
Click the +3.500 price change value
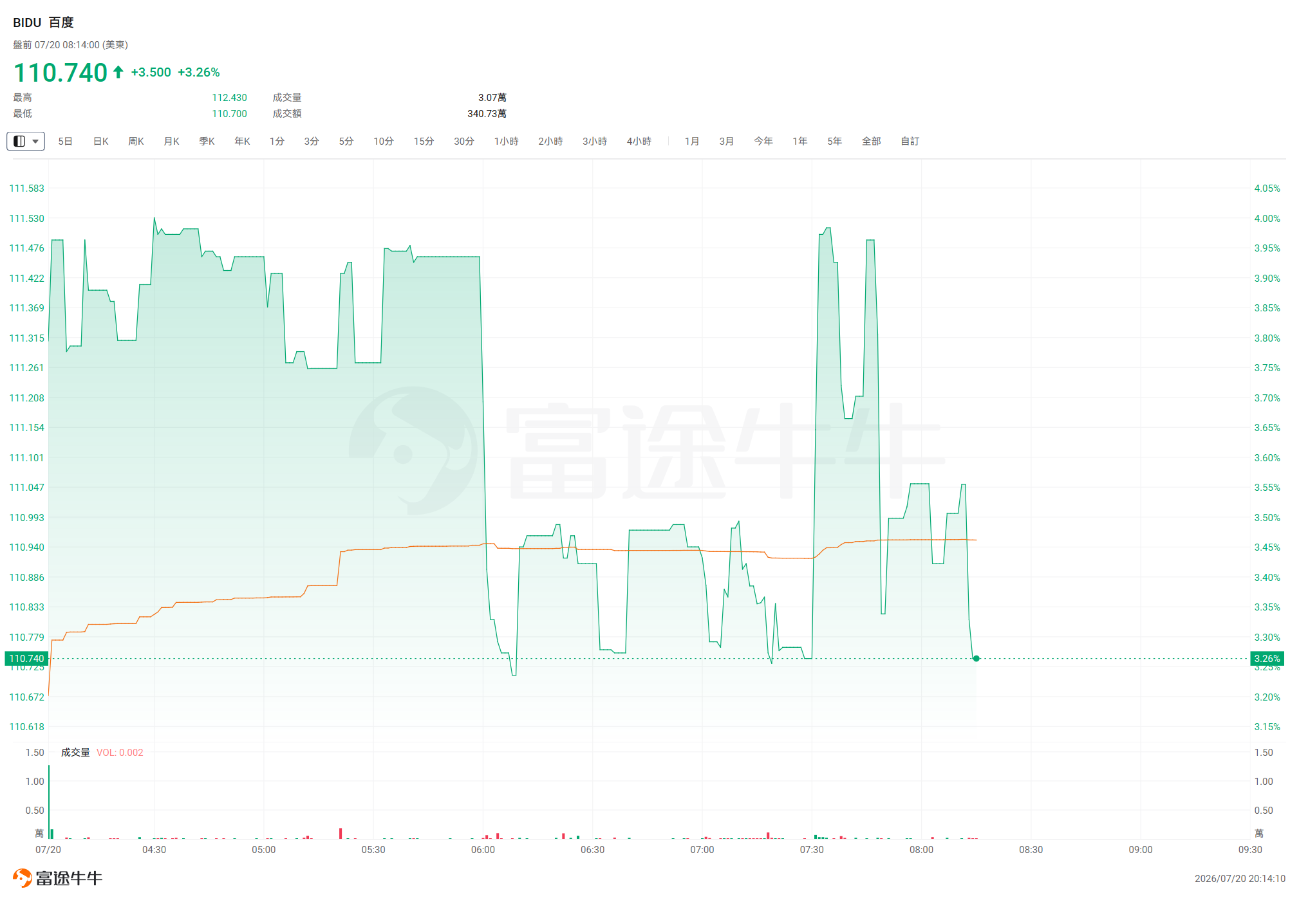pos(151,72)
